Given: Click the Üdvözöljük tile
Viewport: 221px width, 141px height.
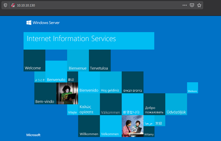Looking at the screenshot, I should [x=176, y=104].
